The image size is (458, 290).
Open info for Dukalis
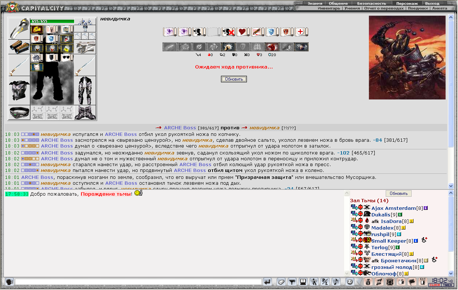(400, 215)
